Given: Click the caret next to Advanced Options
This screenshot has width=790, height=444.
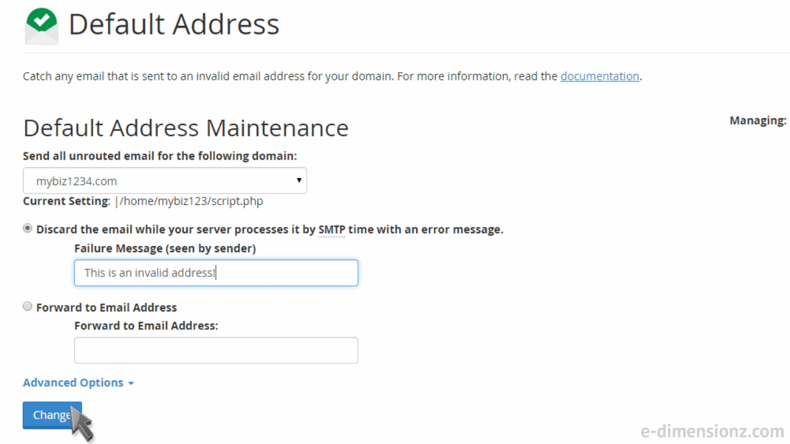Looking at the screenshot, I should point(130,384).
